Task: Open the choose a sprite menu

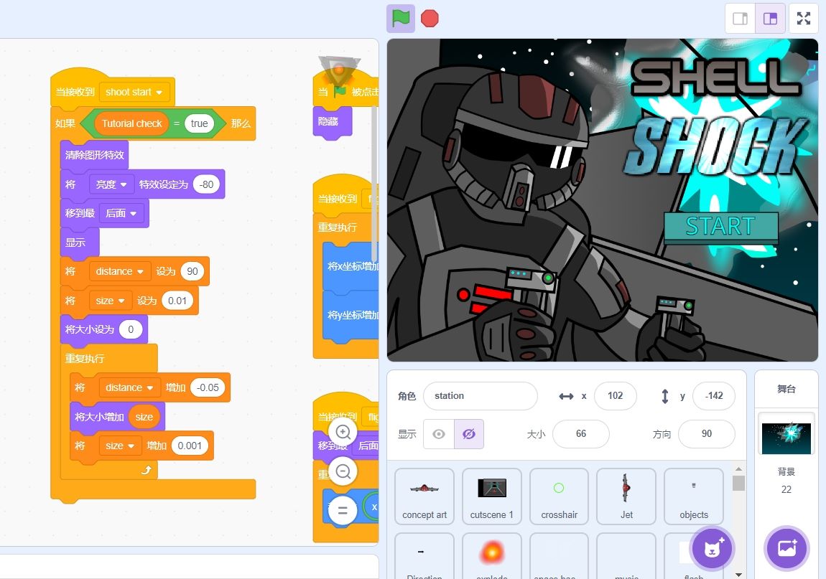Action: click(712, 548)
